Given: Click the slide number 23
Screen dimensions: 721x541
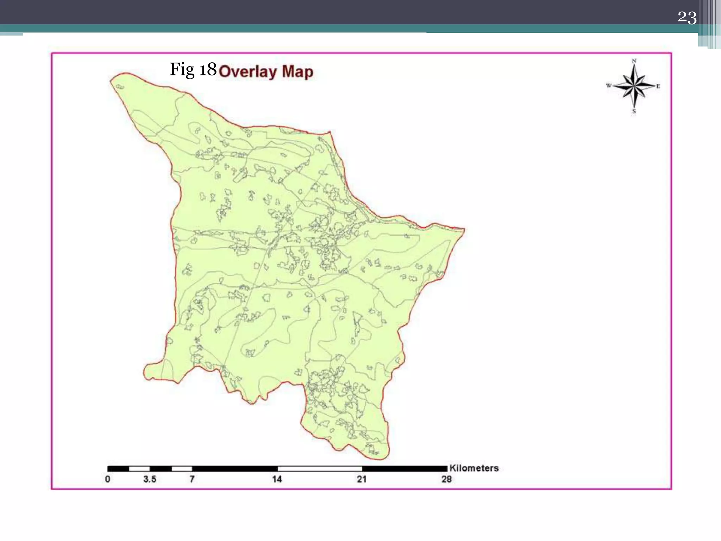Looking at the screenshot, I should tap(687, 17).
